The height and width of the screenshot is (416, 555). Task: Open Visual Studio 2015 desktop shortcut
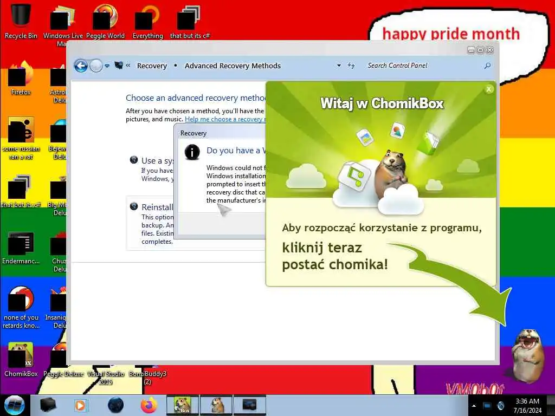click(106, 378)
